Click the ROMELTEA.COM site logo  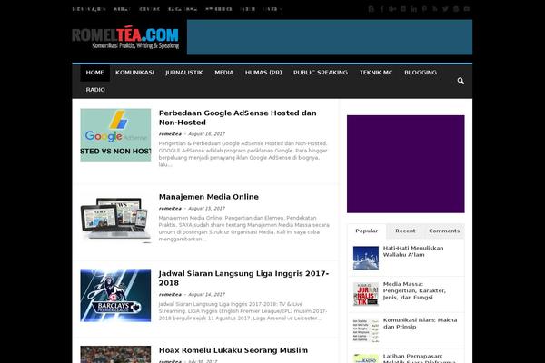pos(125,37)
